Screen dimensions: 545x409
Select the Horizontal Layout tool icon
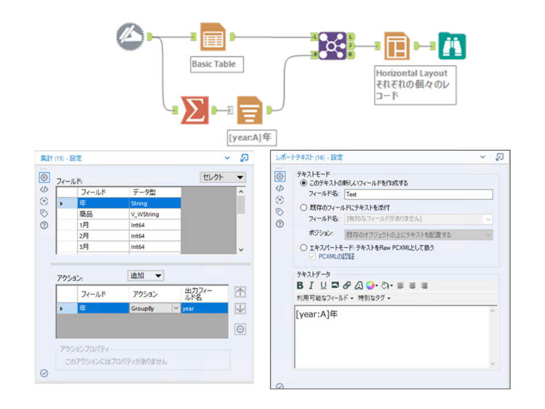tap(397, 46)
